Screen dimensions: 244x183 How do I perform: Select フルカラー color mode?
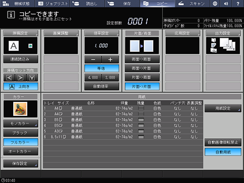click(21, 142)
